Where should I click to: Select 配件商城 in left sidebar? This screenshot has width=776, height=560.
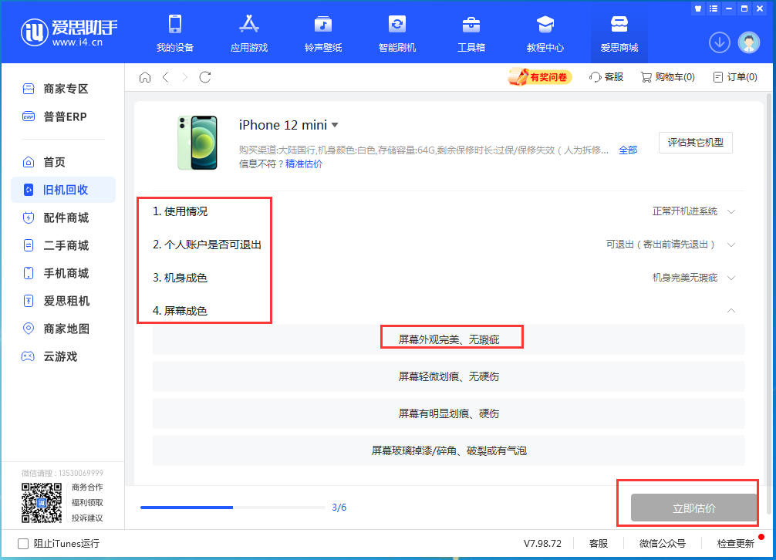(65, 218)
